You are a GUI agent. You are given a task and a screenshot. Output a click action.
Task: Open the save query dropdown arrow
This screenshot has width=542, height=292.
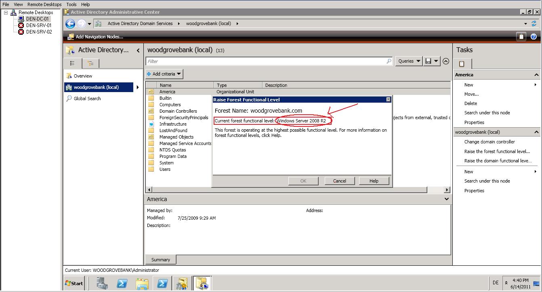(x=437, y=61)
